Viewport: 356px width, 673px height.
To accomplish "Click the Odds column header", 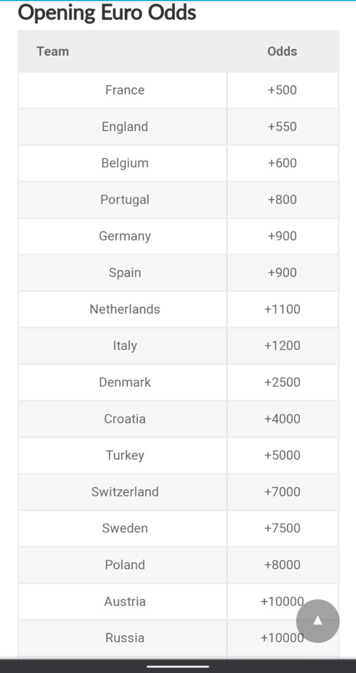I will 282,52.
